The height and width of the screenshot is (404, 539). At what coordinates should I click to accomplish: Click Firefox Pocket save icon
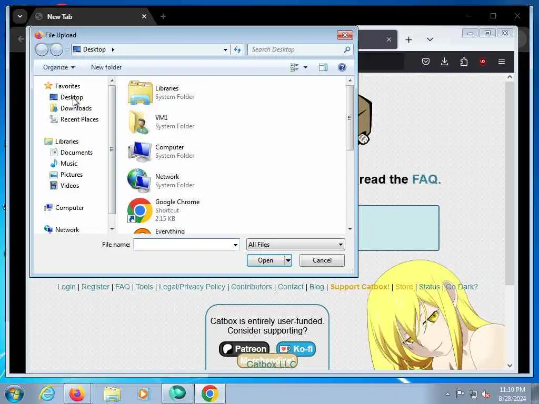pos(425,62)
